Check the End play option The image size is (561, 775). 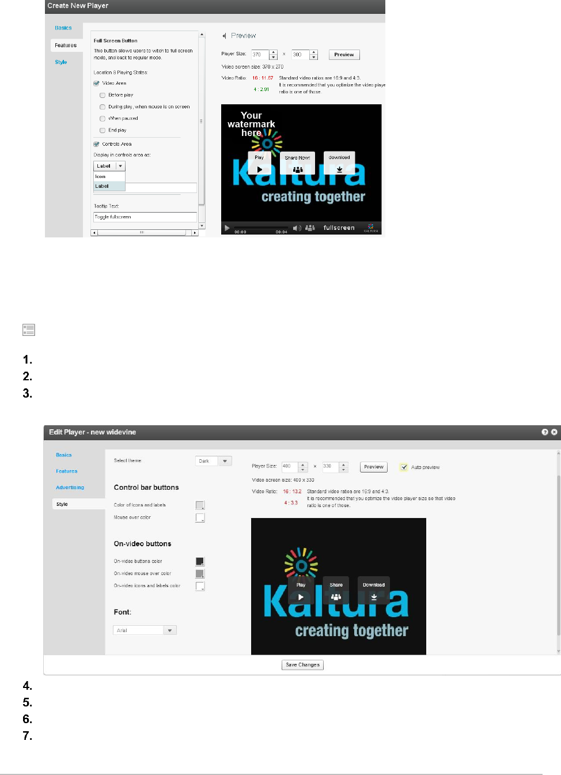[x=103, y=130]
